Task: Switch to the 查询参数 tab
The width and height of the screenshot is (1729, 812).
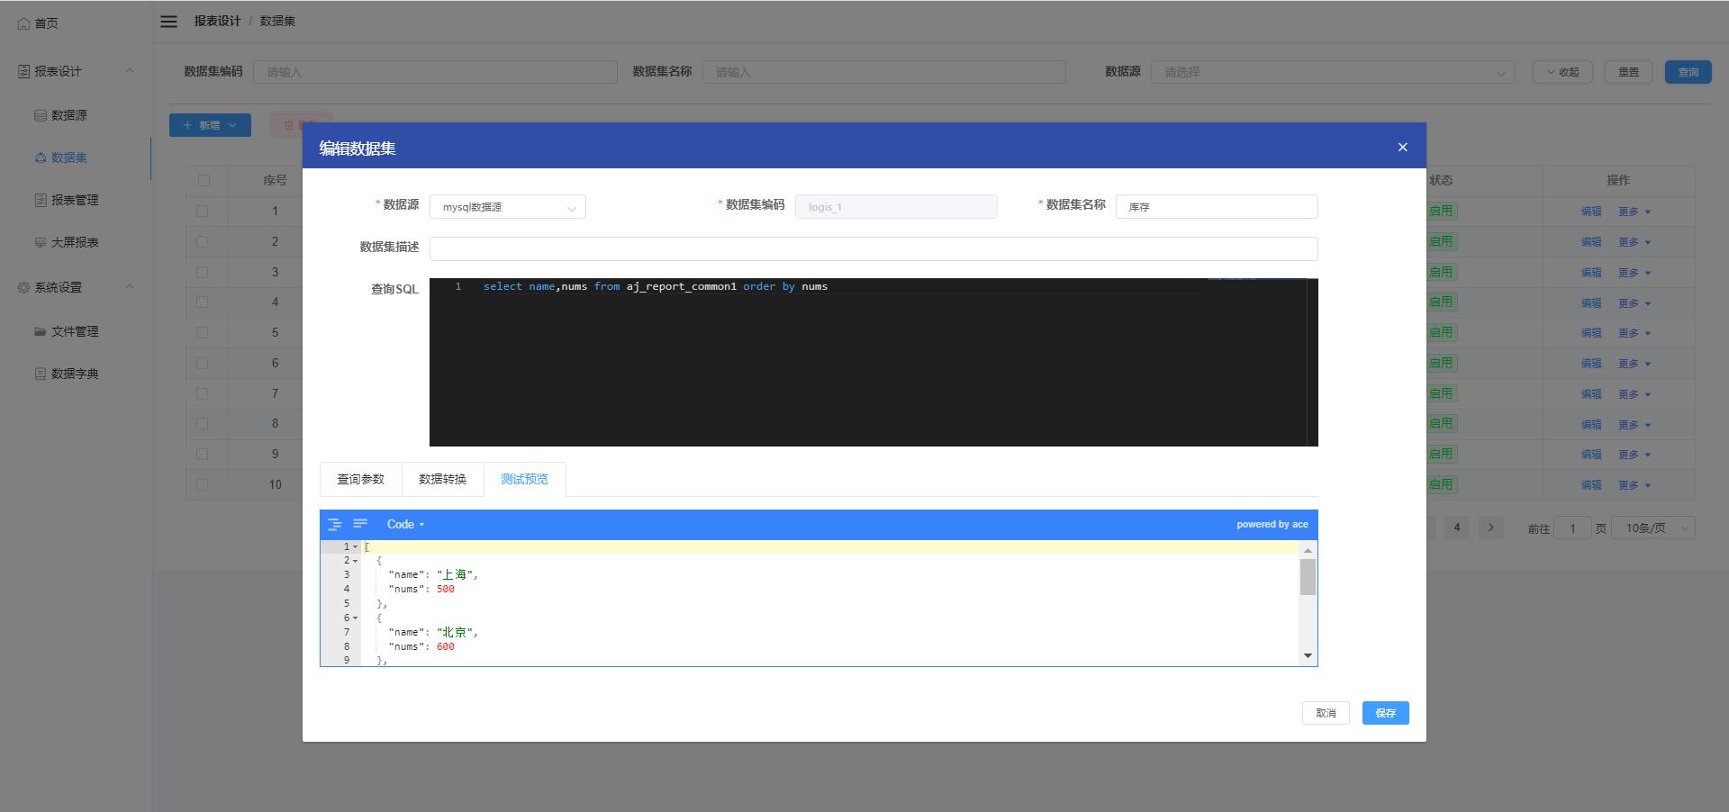Action: coord(360,479)
